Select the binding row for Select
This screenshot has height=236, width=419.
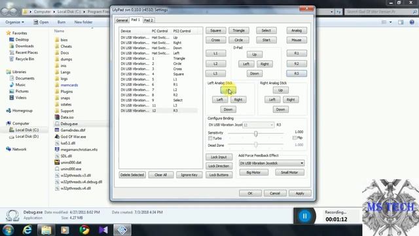pyautogui.click(x=160, y=100)
